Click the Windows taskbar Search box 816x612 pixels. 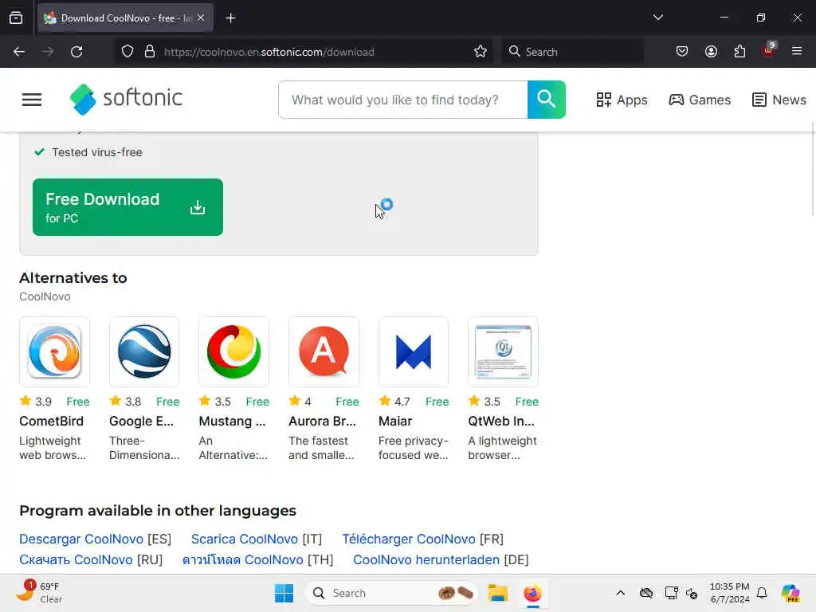(391, 593)
